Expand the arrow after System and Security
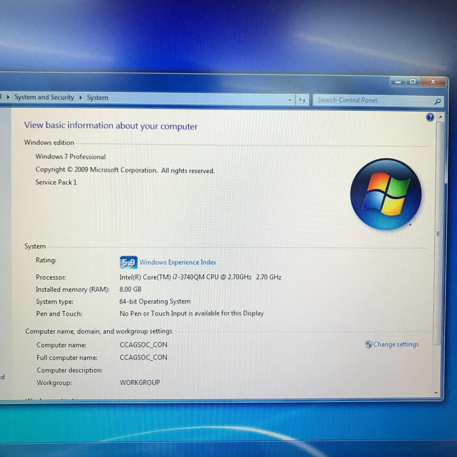The image size is (457, 457). pos(81,98)
